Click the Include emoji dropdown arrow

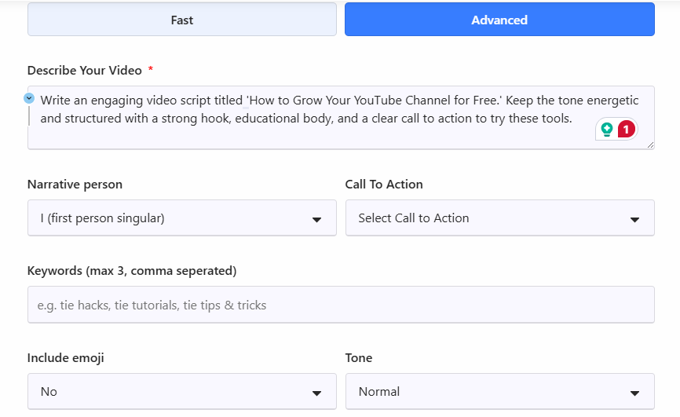pyautogui.click(x=316, y=393)
